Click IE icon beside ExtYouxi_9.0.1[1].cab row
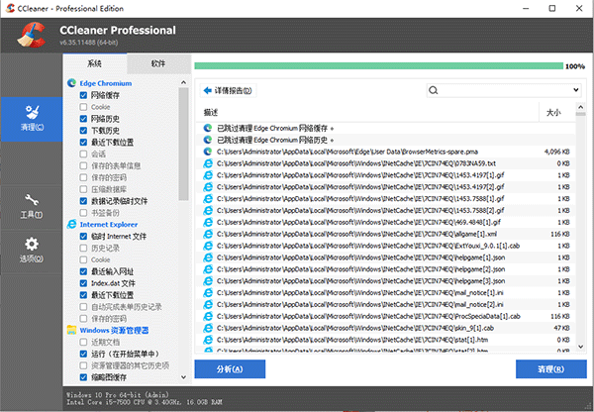This screenshot has width=594, height=412. 208,246
